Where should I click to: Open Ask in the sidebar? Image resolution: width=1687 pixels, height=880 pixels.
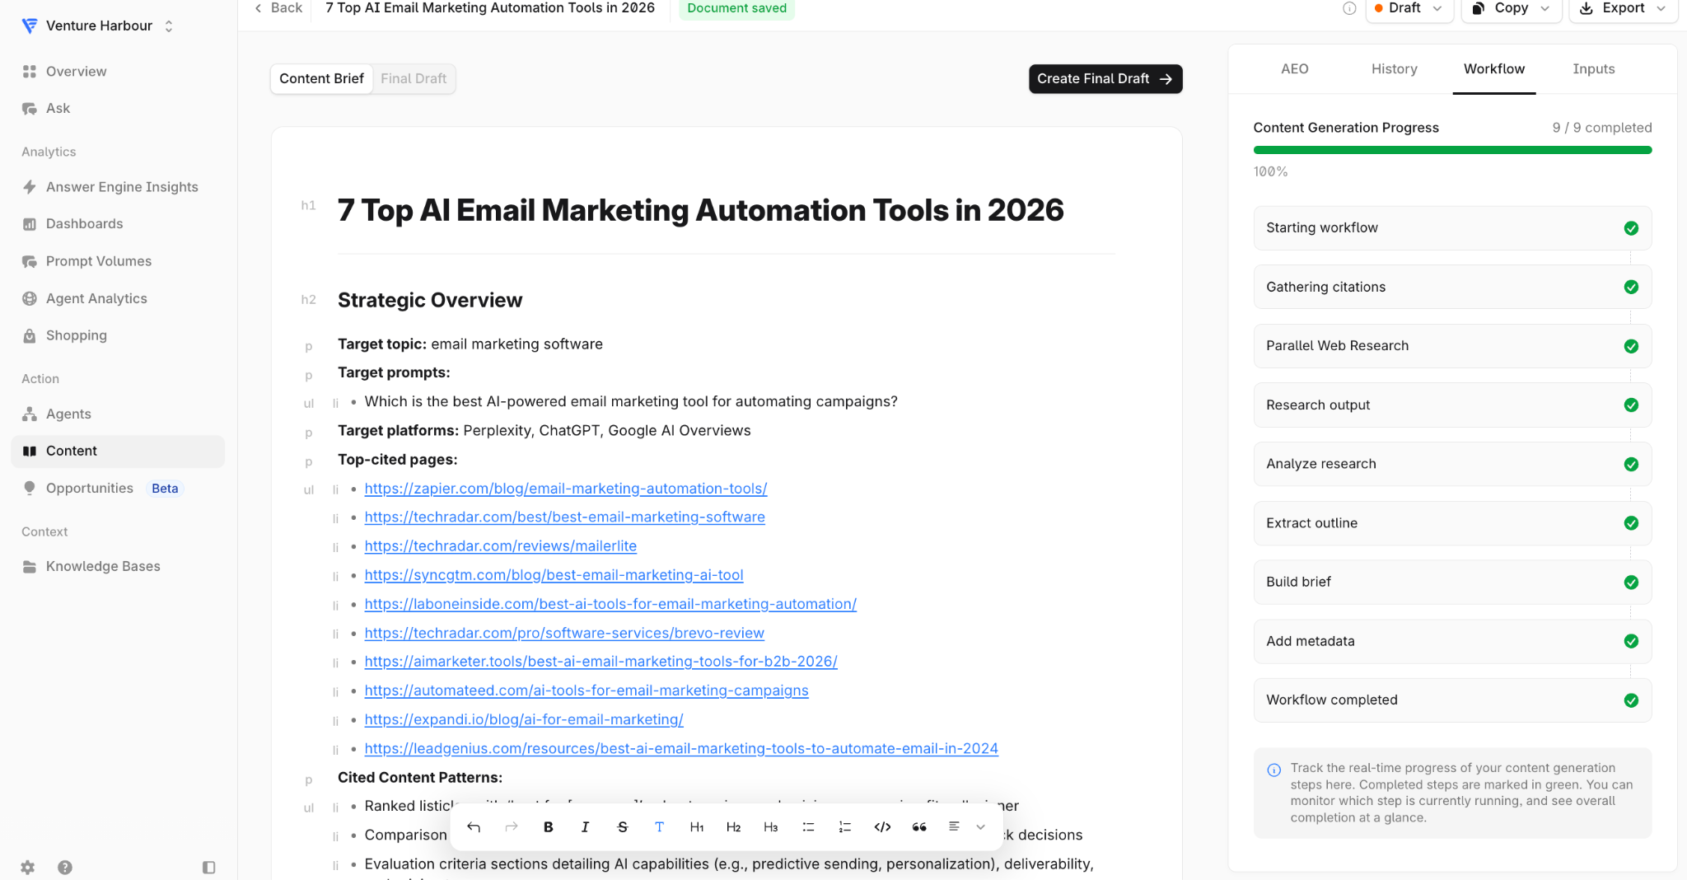point(118,108)
